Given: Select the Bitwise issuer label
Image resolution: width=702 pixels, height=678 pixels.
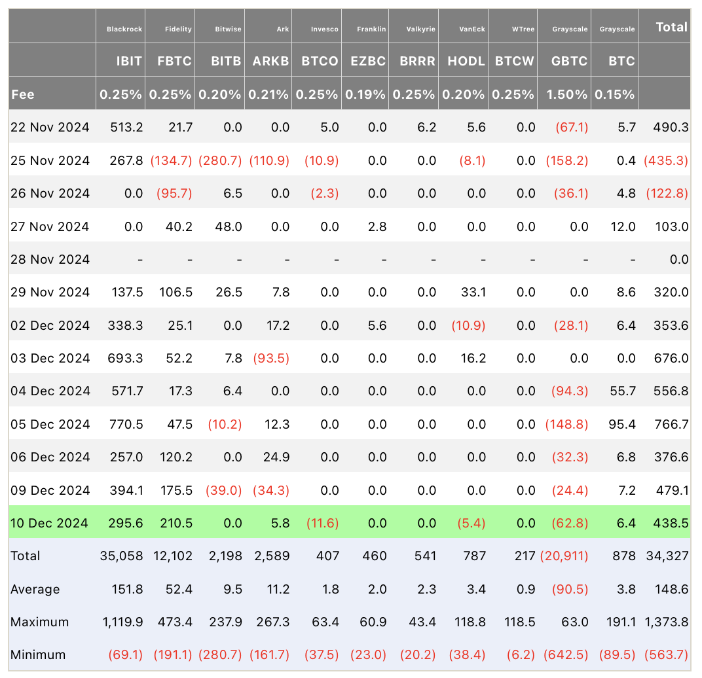Looking at the screenshot, I should (228, 29).
